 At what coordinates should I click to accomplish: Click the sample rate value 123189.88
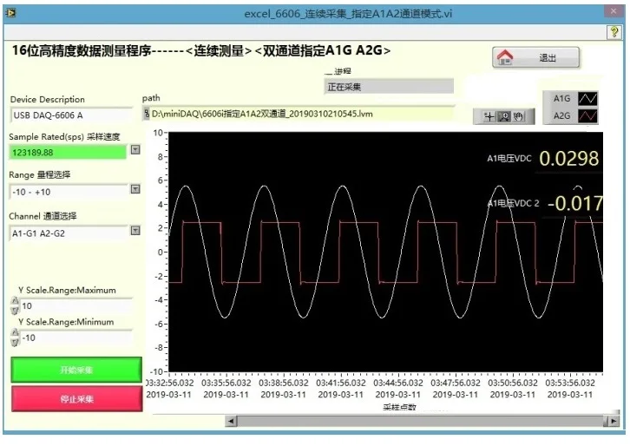pos(33,153)
